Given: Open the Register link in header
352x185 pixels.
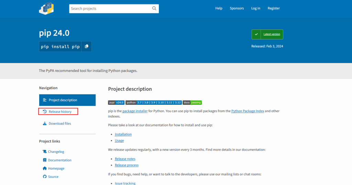Looking at the screenshot, I should (274, 8).
